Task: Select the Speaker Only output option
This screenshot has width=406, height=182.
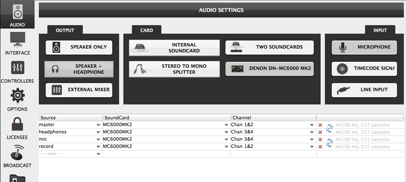Action: 79,47
